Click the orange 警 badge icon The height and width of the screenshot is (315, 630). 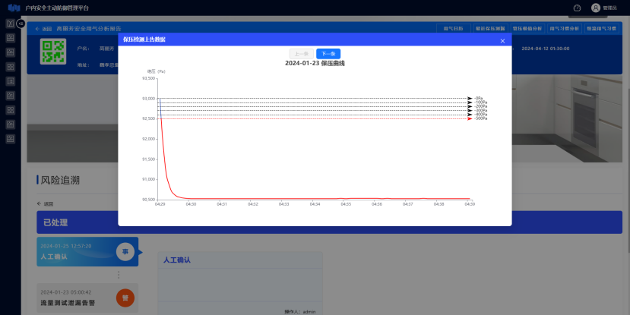point(125,298)
